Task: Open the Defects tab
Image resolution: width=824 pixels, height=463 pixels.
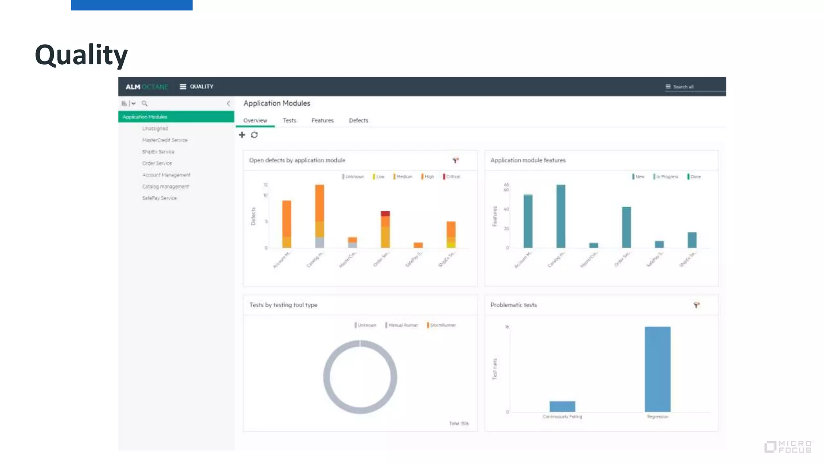Action: tap(358, 121)
